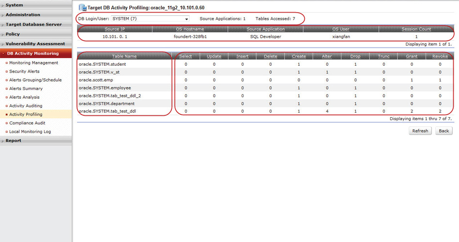
Task: Sort by Alter column header
Action: tap(327, 56)
